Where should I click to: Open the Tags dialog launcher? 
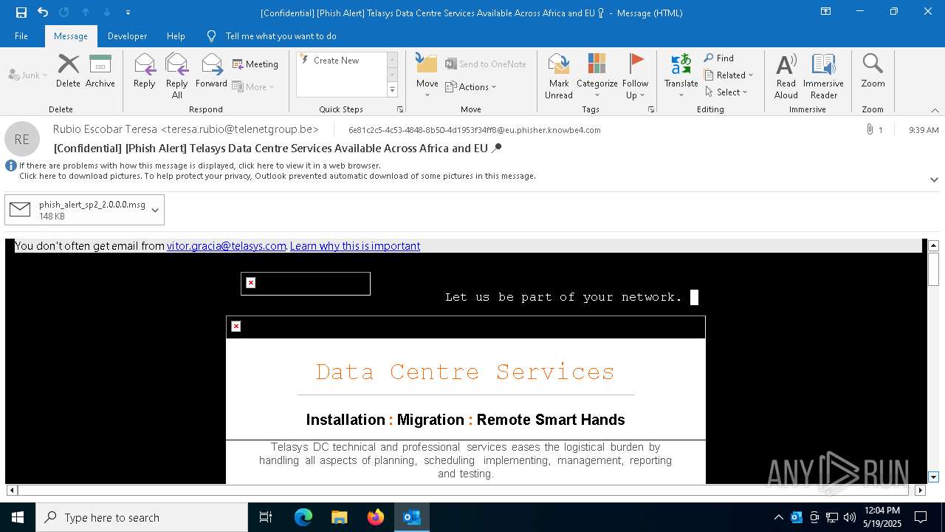(651, 109)
